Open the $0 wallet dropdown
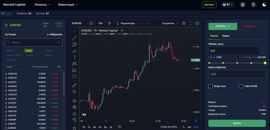270x130 pixels. tap(228, 5)
